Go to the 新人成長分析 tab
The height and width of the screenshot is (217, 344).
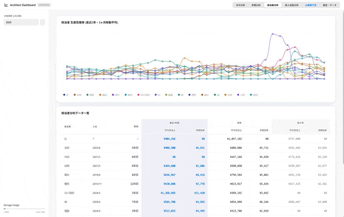click(x=291, y=5)
